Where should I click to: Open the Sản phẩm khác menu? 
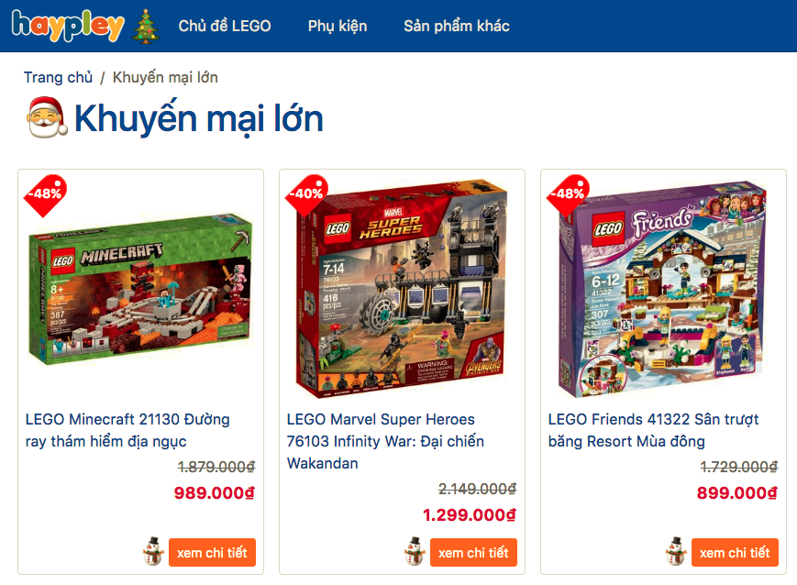coord(457,26)
